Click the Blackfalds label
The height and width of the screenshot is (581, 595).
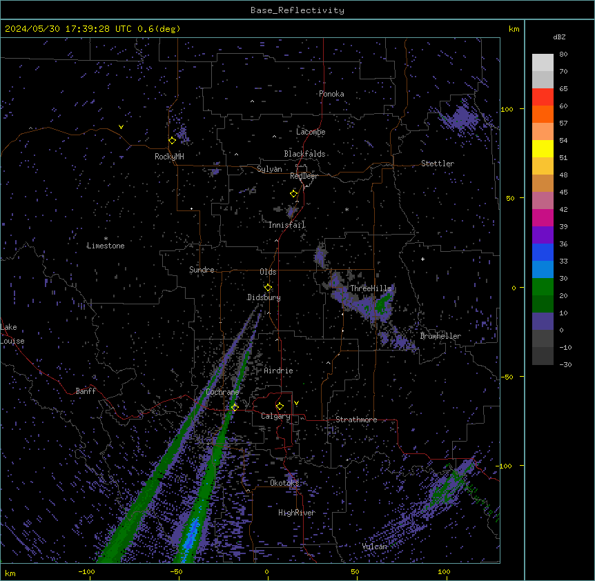click(304, 154)
